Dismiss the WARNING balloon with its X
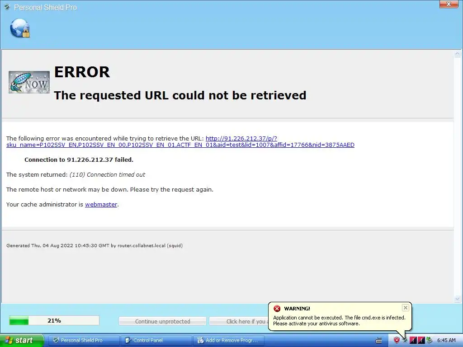 click(406, 308)
